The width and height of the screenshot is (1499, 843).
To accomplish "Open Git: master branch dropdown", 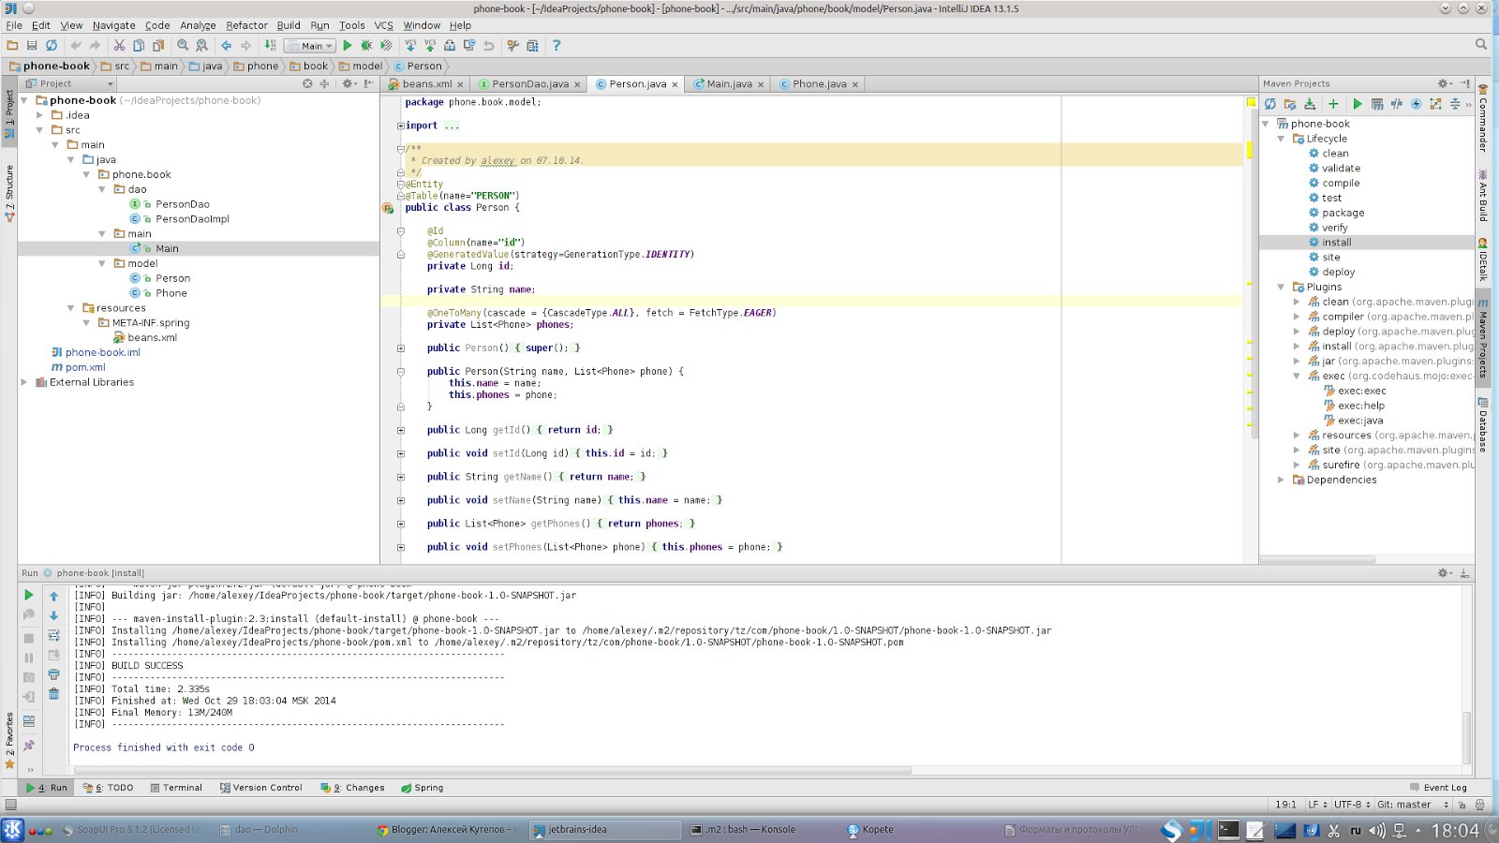I will pos(1413,805).
